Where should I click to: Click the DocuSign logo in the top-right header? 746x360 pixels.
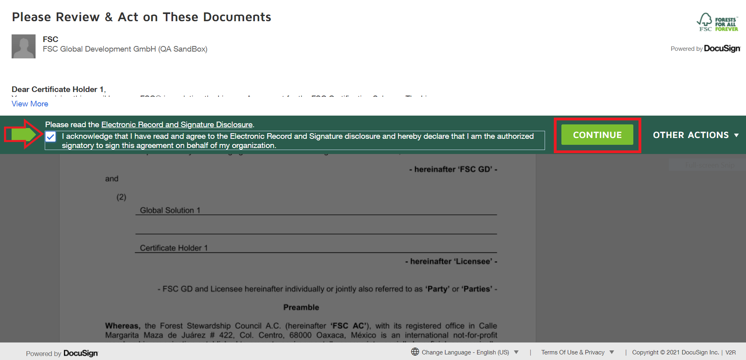pyautogui.click(x=722, y=48)
